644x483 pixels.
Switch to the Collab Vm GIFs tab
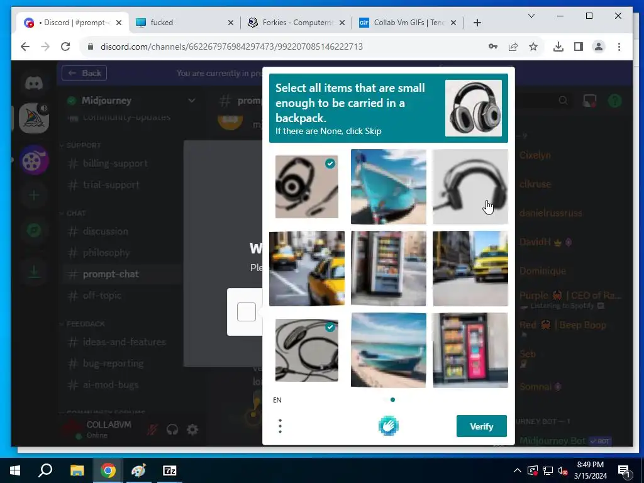408,23
